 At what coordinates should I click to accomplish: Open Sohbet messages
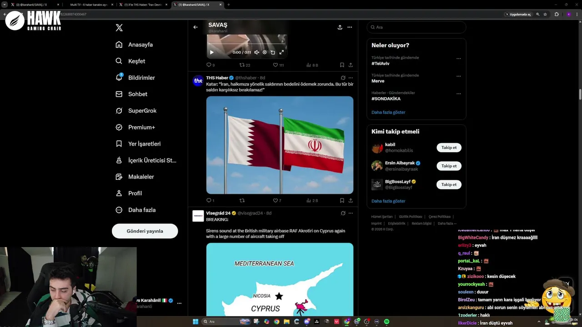point(131,94)
